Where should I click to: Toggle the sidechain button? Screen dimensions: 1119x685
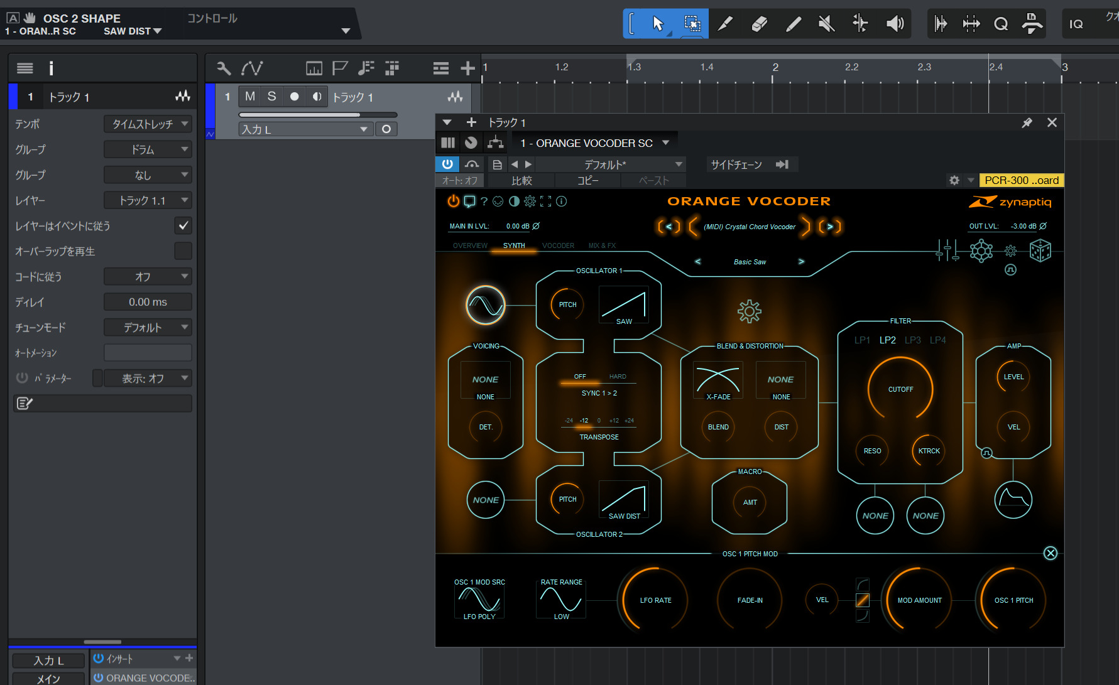[x=782, y=165]
